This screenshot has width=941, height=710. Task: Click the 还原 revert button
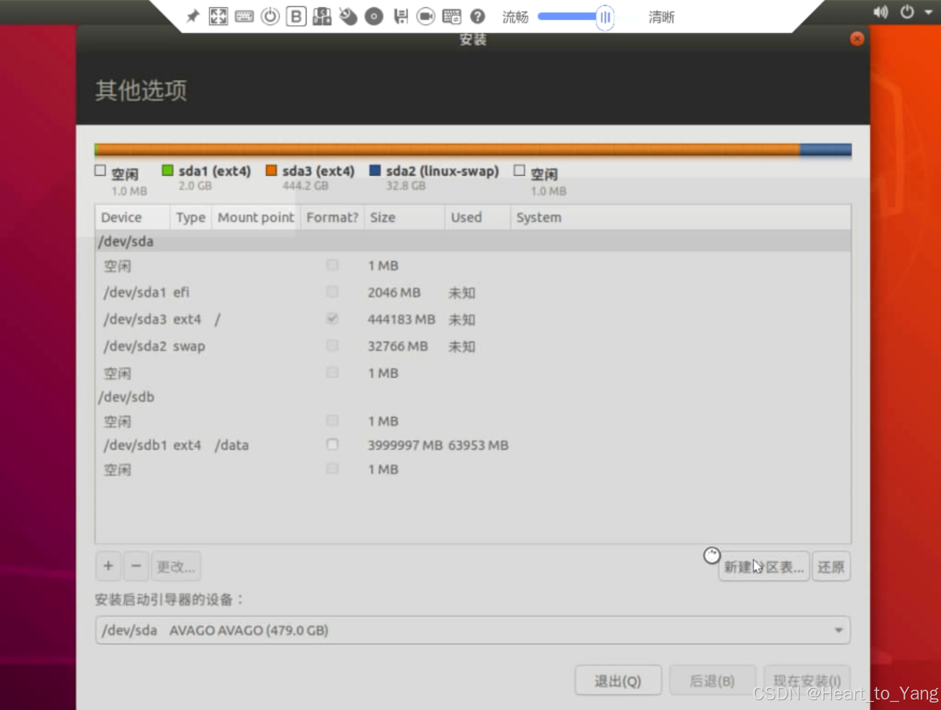[830, 567]
